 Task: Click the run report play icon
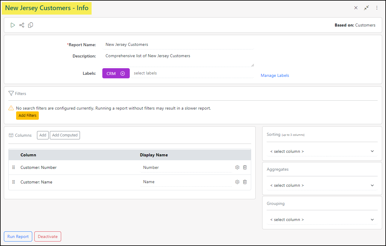point(13,25)
